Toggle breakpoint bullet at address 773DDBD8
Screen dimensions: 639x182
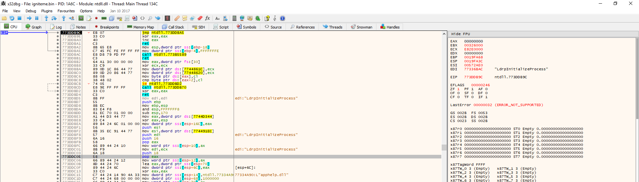coord(58,106)
